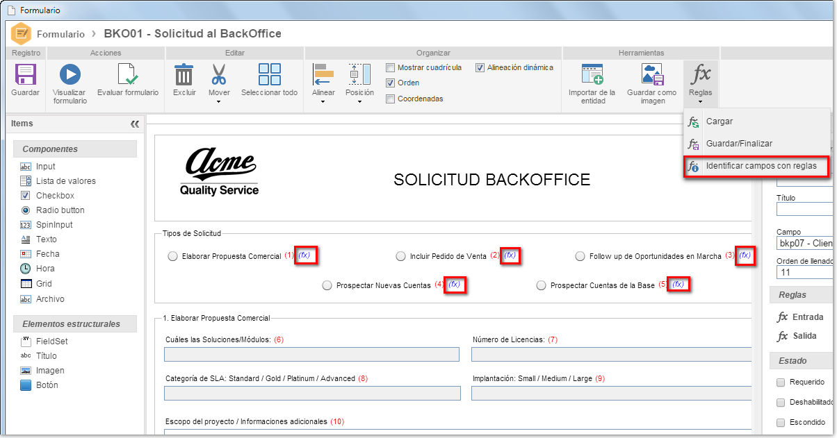The image size is (837, 438).
Task: Enable the Mostrar cuadrícula checkbox
Action: [390, 67]
